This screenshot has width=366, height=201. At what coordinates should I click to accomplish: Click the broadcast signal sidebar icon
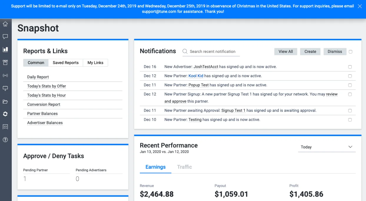coord(5,76)
